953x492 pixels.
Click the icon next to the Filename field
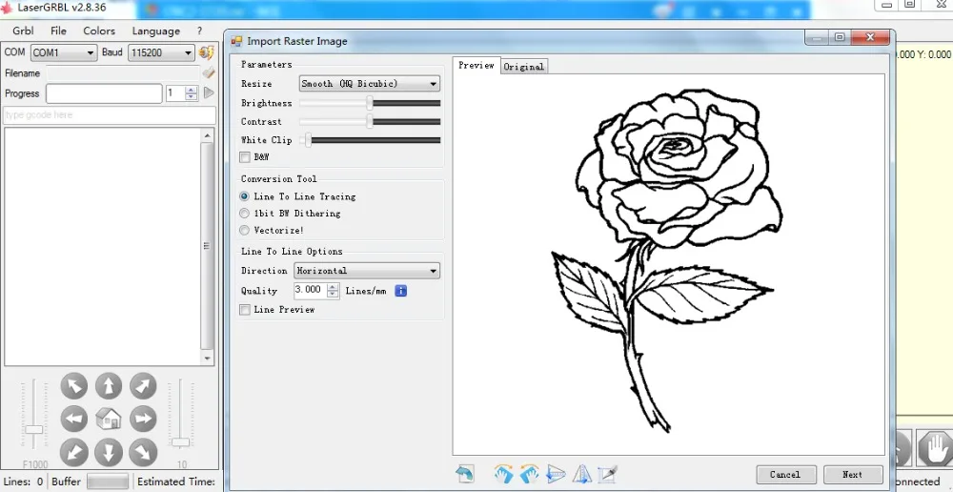[209, 73]
